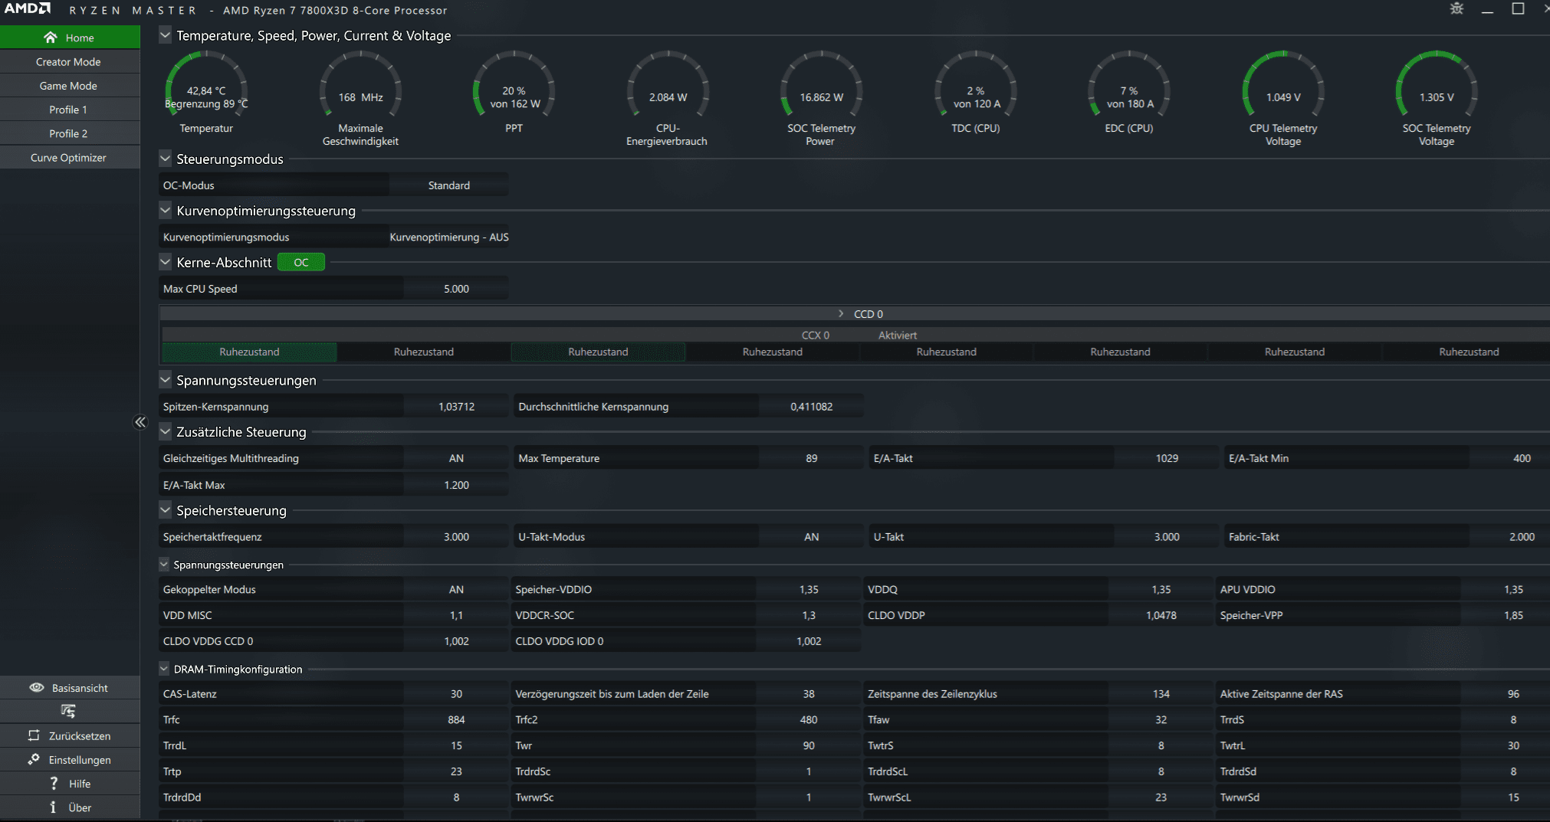Click CLDO VDDP value 1,0478
The image size is (1550, 822).
point(1161,615)
